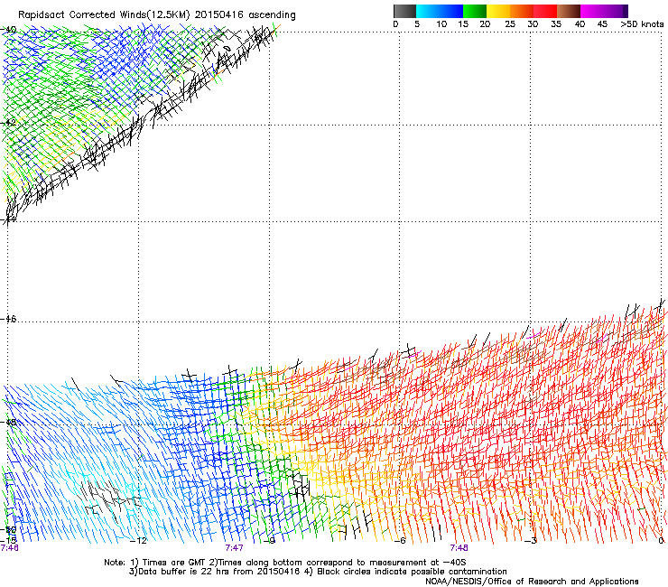Click the '>50 knots' legend label
The image size is (668, 587).
pos(642,24)
